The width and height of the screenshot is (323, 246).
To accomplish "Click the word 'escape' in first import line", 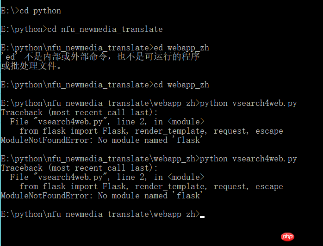I will (269, 131).
